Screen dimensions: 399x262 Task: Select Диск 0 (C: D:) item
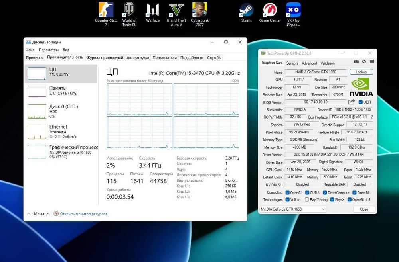pos(61,111)
